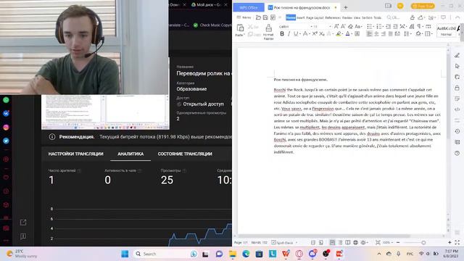464x261 pixels.
Task: Increase font size with larger A icon
Action: click(x=336, y=27)
